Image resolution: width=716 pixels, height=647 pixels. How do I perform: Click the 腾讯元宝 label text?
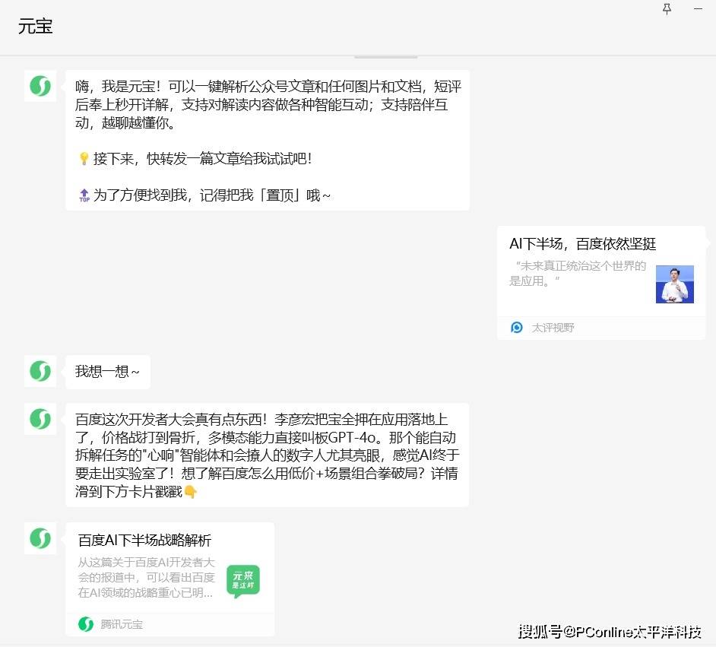click(122, 624)
